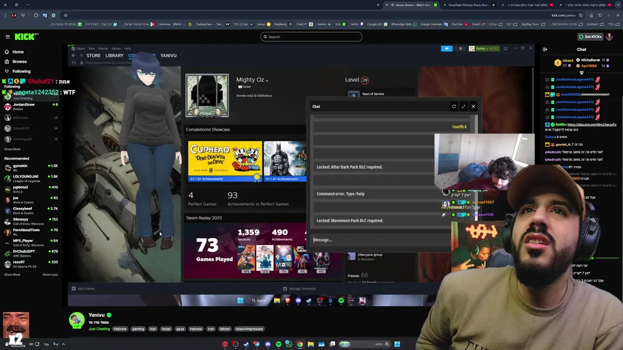Viewport: 623px width, 350px height.
Task: Open new browser tab with plus
Action: (x=378, y=5)
